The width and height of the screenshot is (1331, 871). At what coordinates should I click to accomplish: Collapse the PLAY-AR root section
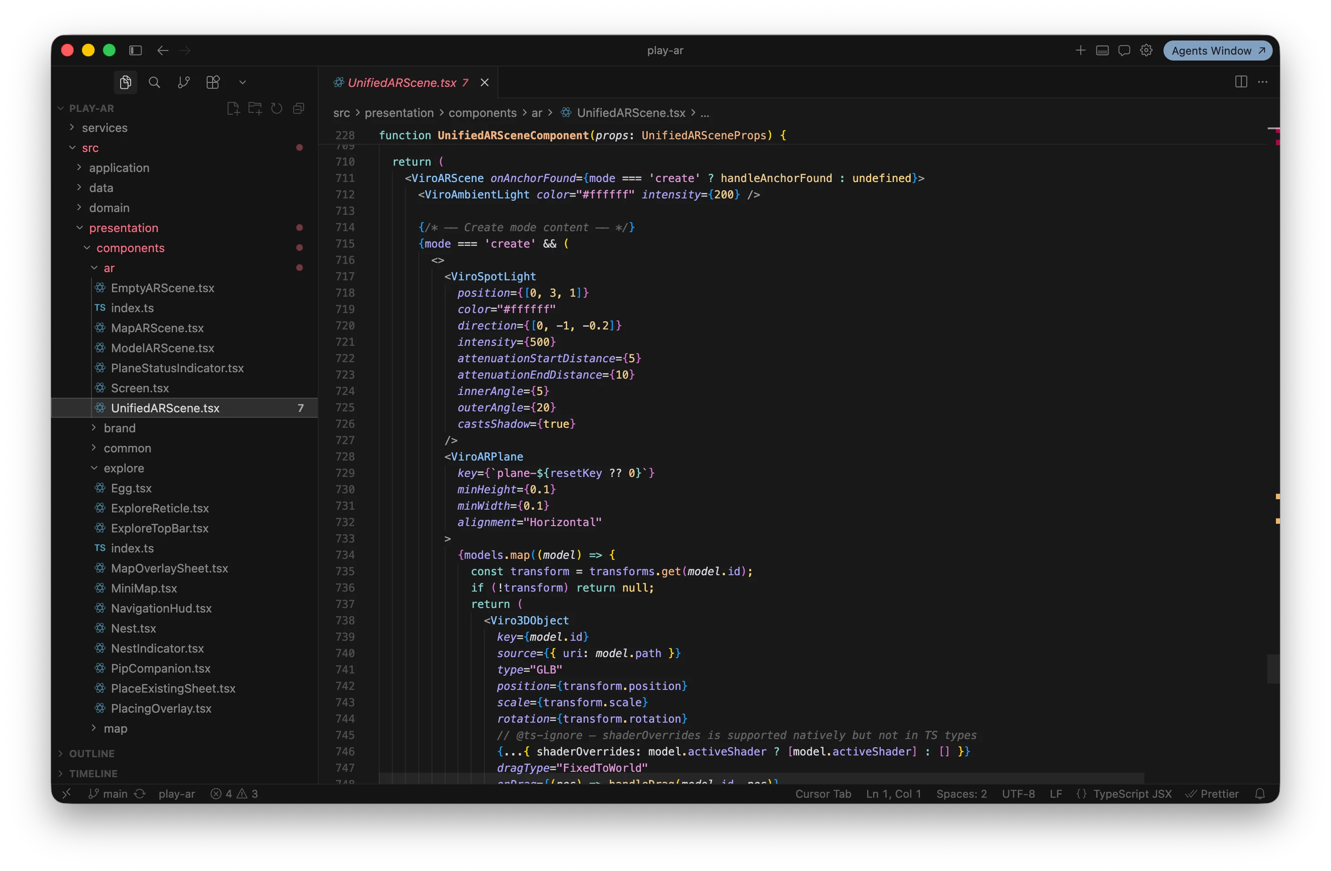click(x=86, y=108)
